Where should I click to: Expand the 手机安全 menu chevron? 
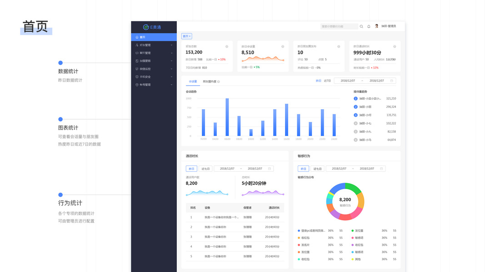[172, 77]
